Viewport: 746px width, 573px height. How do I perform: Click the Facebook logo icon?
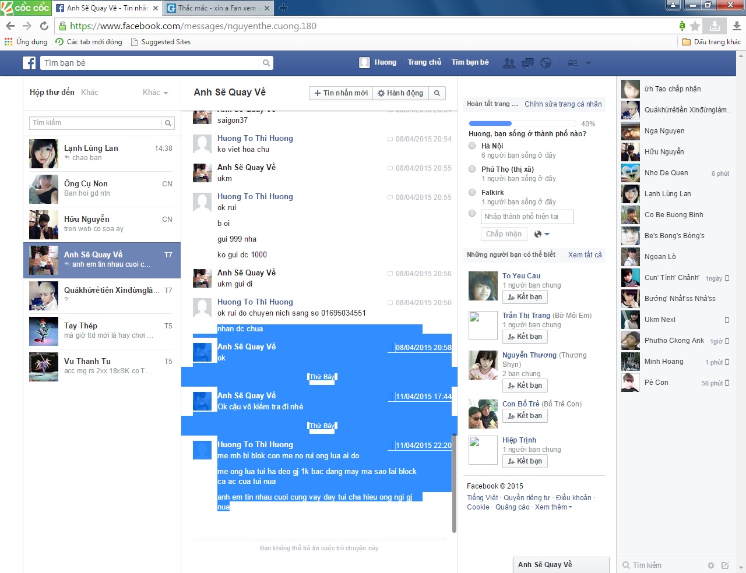[29, 63]
